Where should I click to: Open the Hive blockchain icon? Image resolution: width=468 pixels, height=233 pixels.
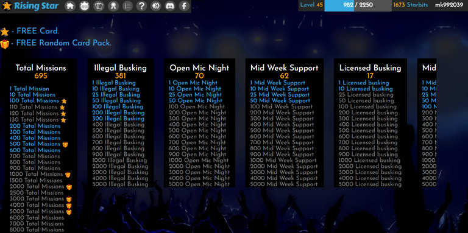156,6
